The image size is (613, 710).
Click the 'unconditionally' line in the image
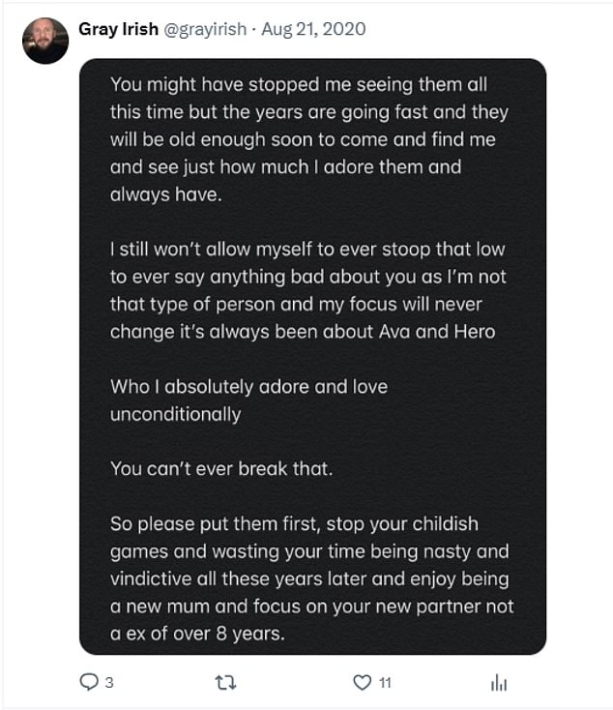(x=175, y=414)
